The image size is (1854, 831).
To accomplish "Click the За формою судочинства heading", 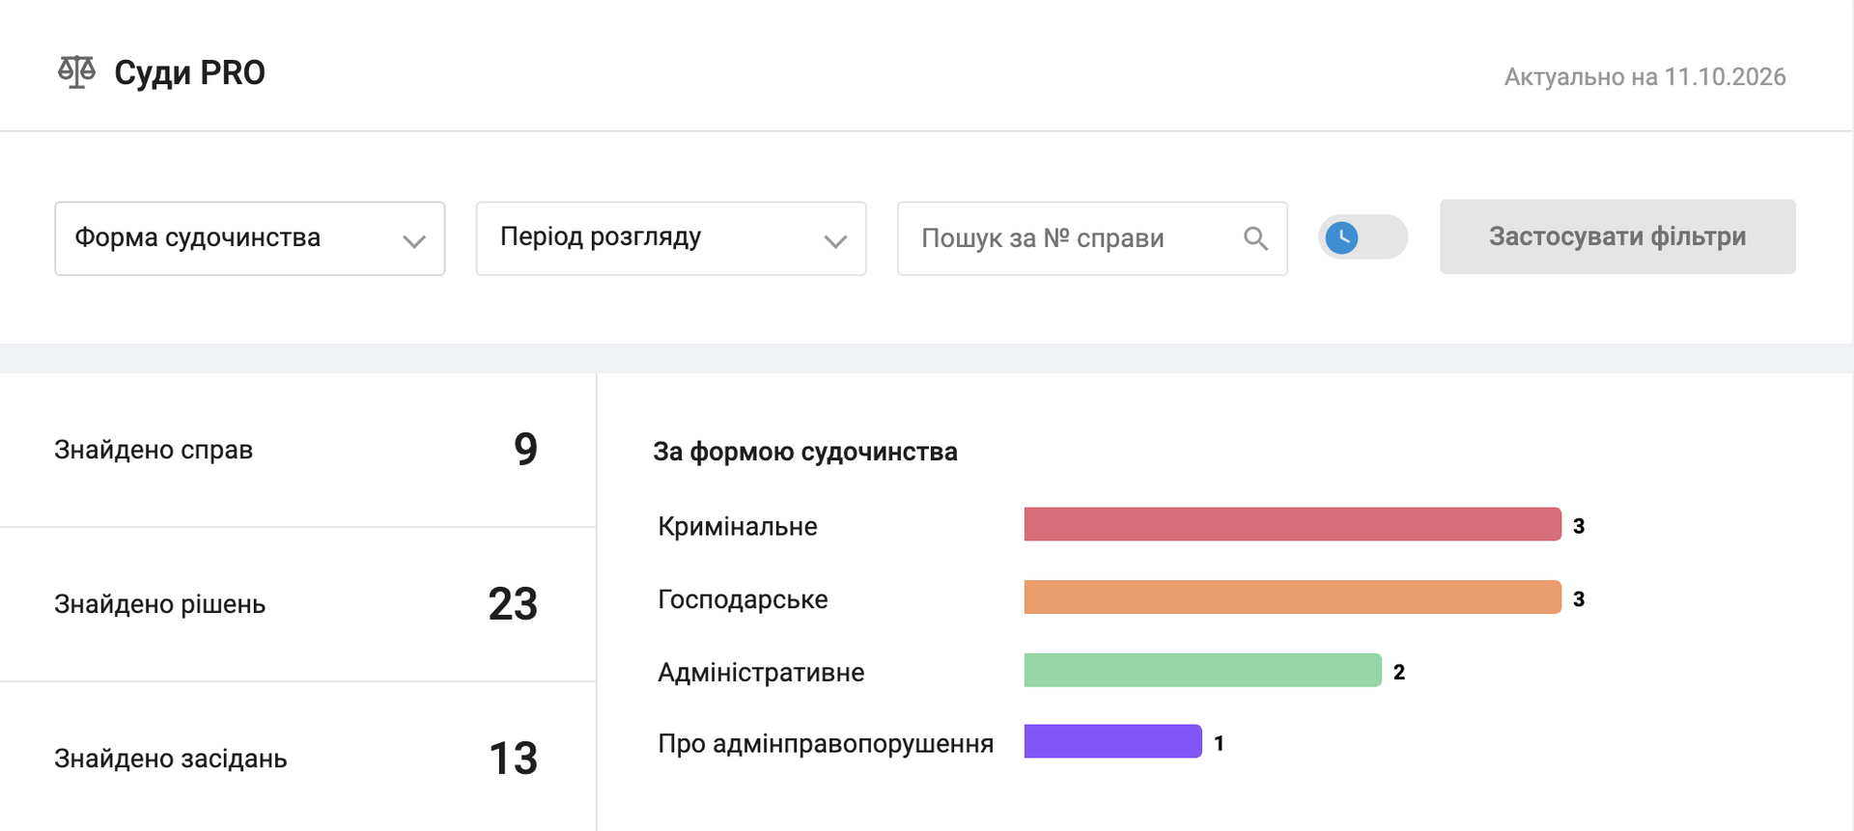I will coord(805,452).
